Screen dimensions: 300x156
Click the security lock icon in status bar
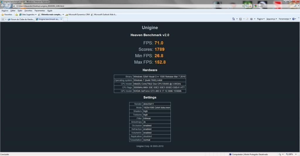tap(280, 154)
